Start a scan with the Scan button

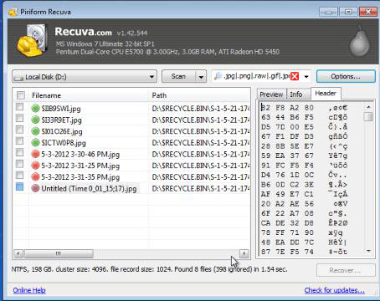[179, 76]
